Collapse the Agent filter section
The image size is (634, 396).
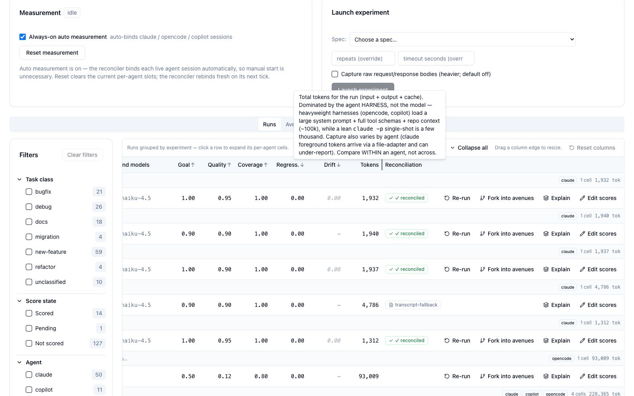pos(19,362)
